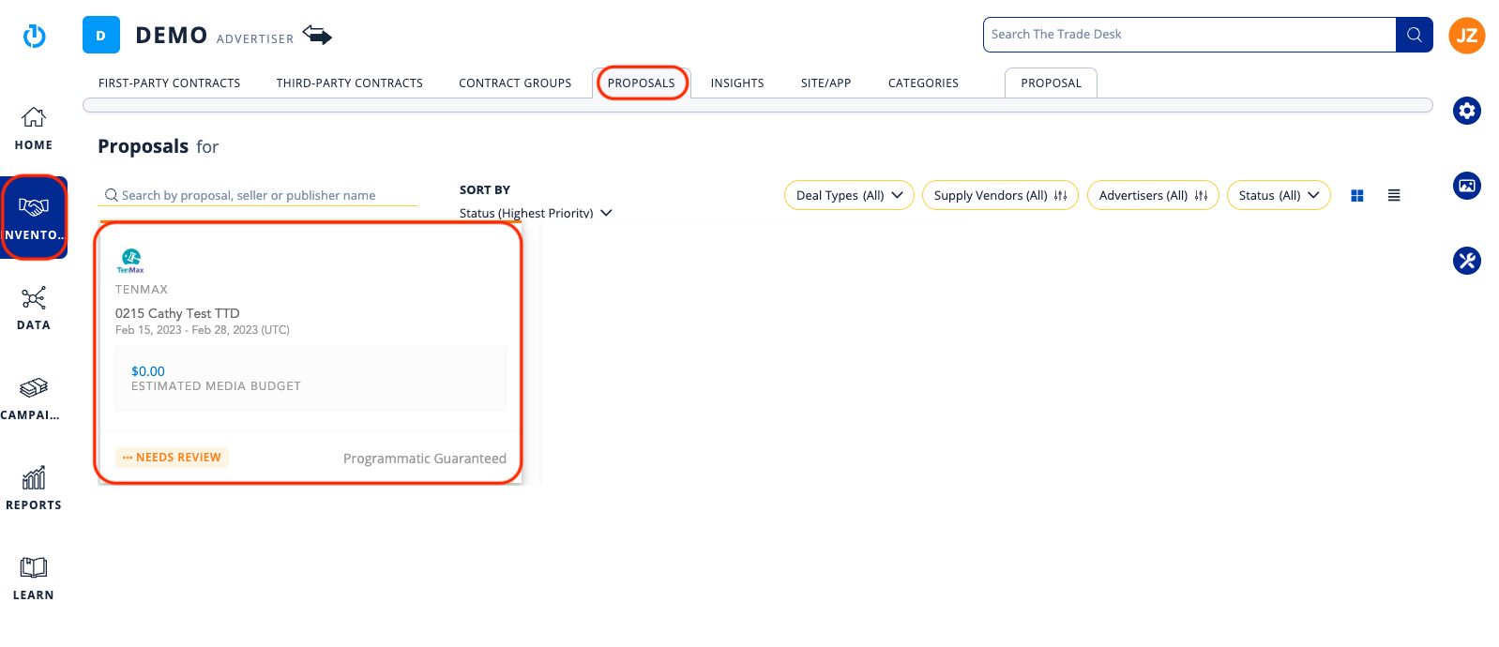Go to Categories tab

pos(924,83)
